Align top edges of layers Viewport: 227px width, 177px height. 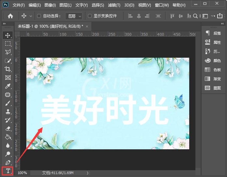(x=172, y=16)
